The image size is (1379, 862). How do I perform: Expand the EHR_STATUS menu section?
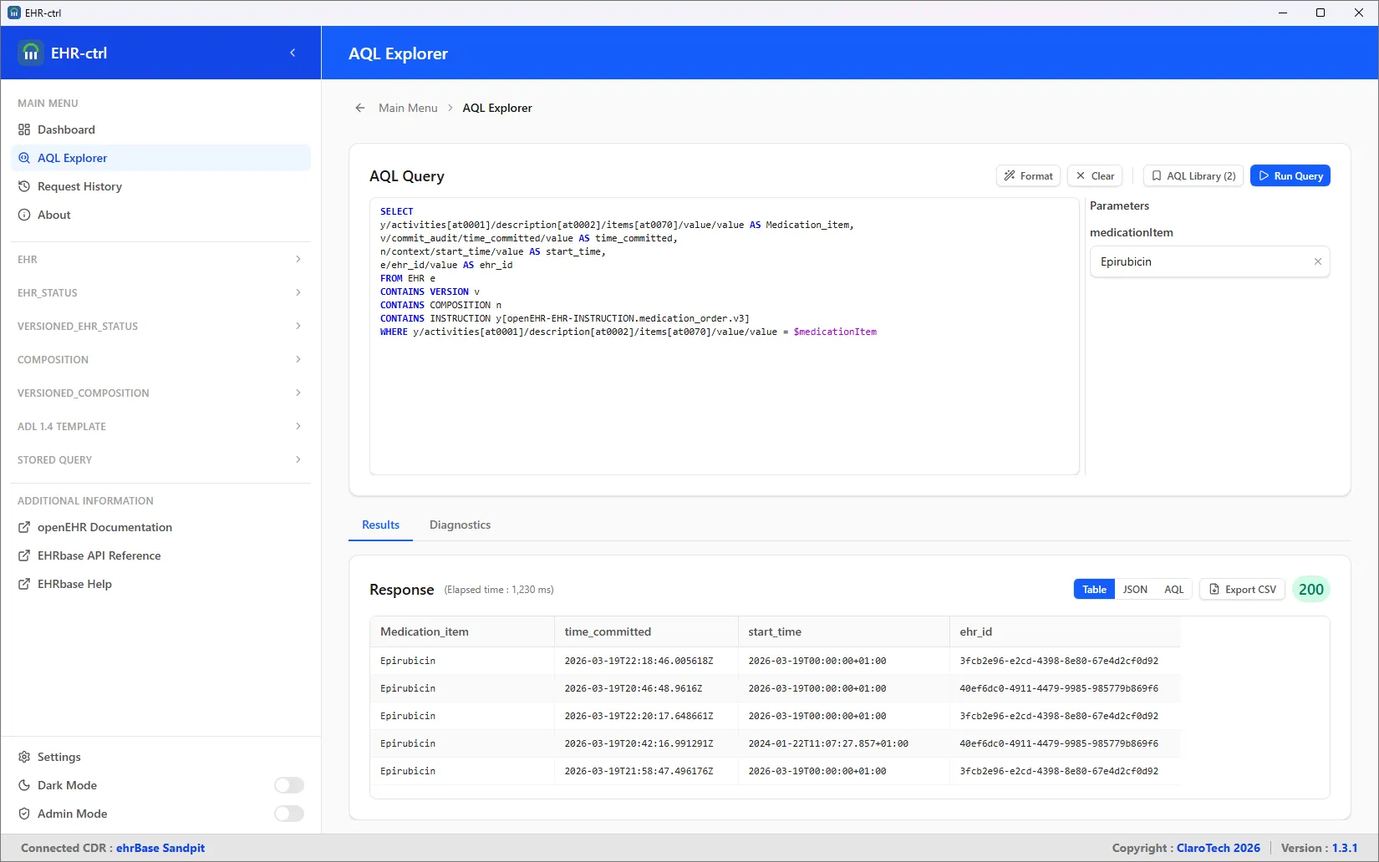point(160,292)
